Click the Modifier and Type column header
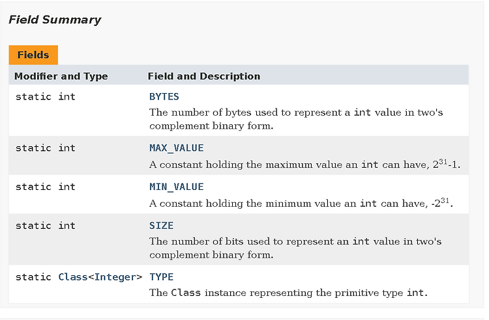The width and height of the screenshot is (489, 320). 61,76
